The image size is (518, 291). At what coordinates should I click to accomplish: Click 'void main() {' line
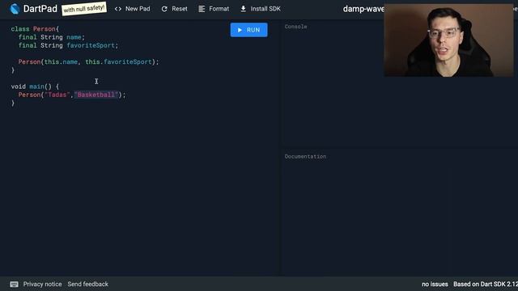click(x=35, y=86)
